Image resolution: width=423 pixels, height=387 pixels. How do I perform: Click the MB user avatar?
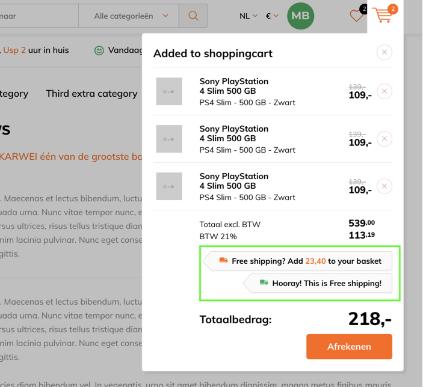point(300,16)
